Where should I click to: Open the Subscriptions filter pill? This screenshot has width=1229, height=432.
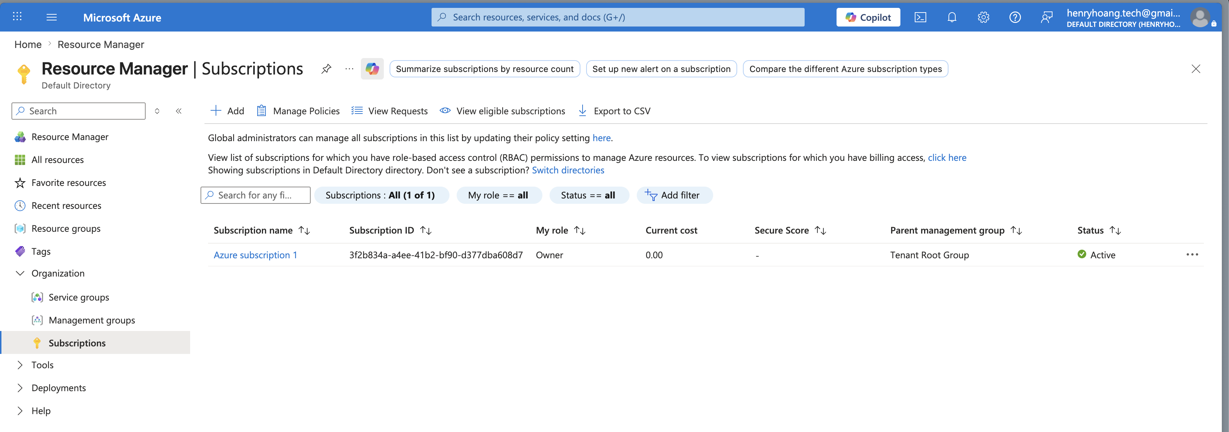click(381, 195)
